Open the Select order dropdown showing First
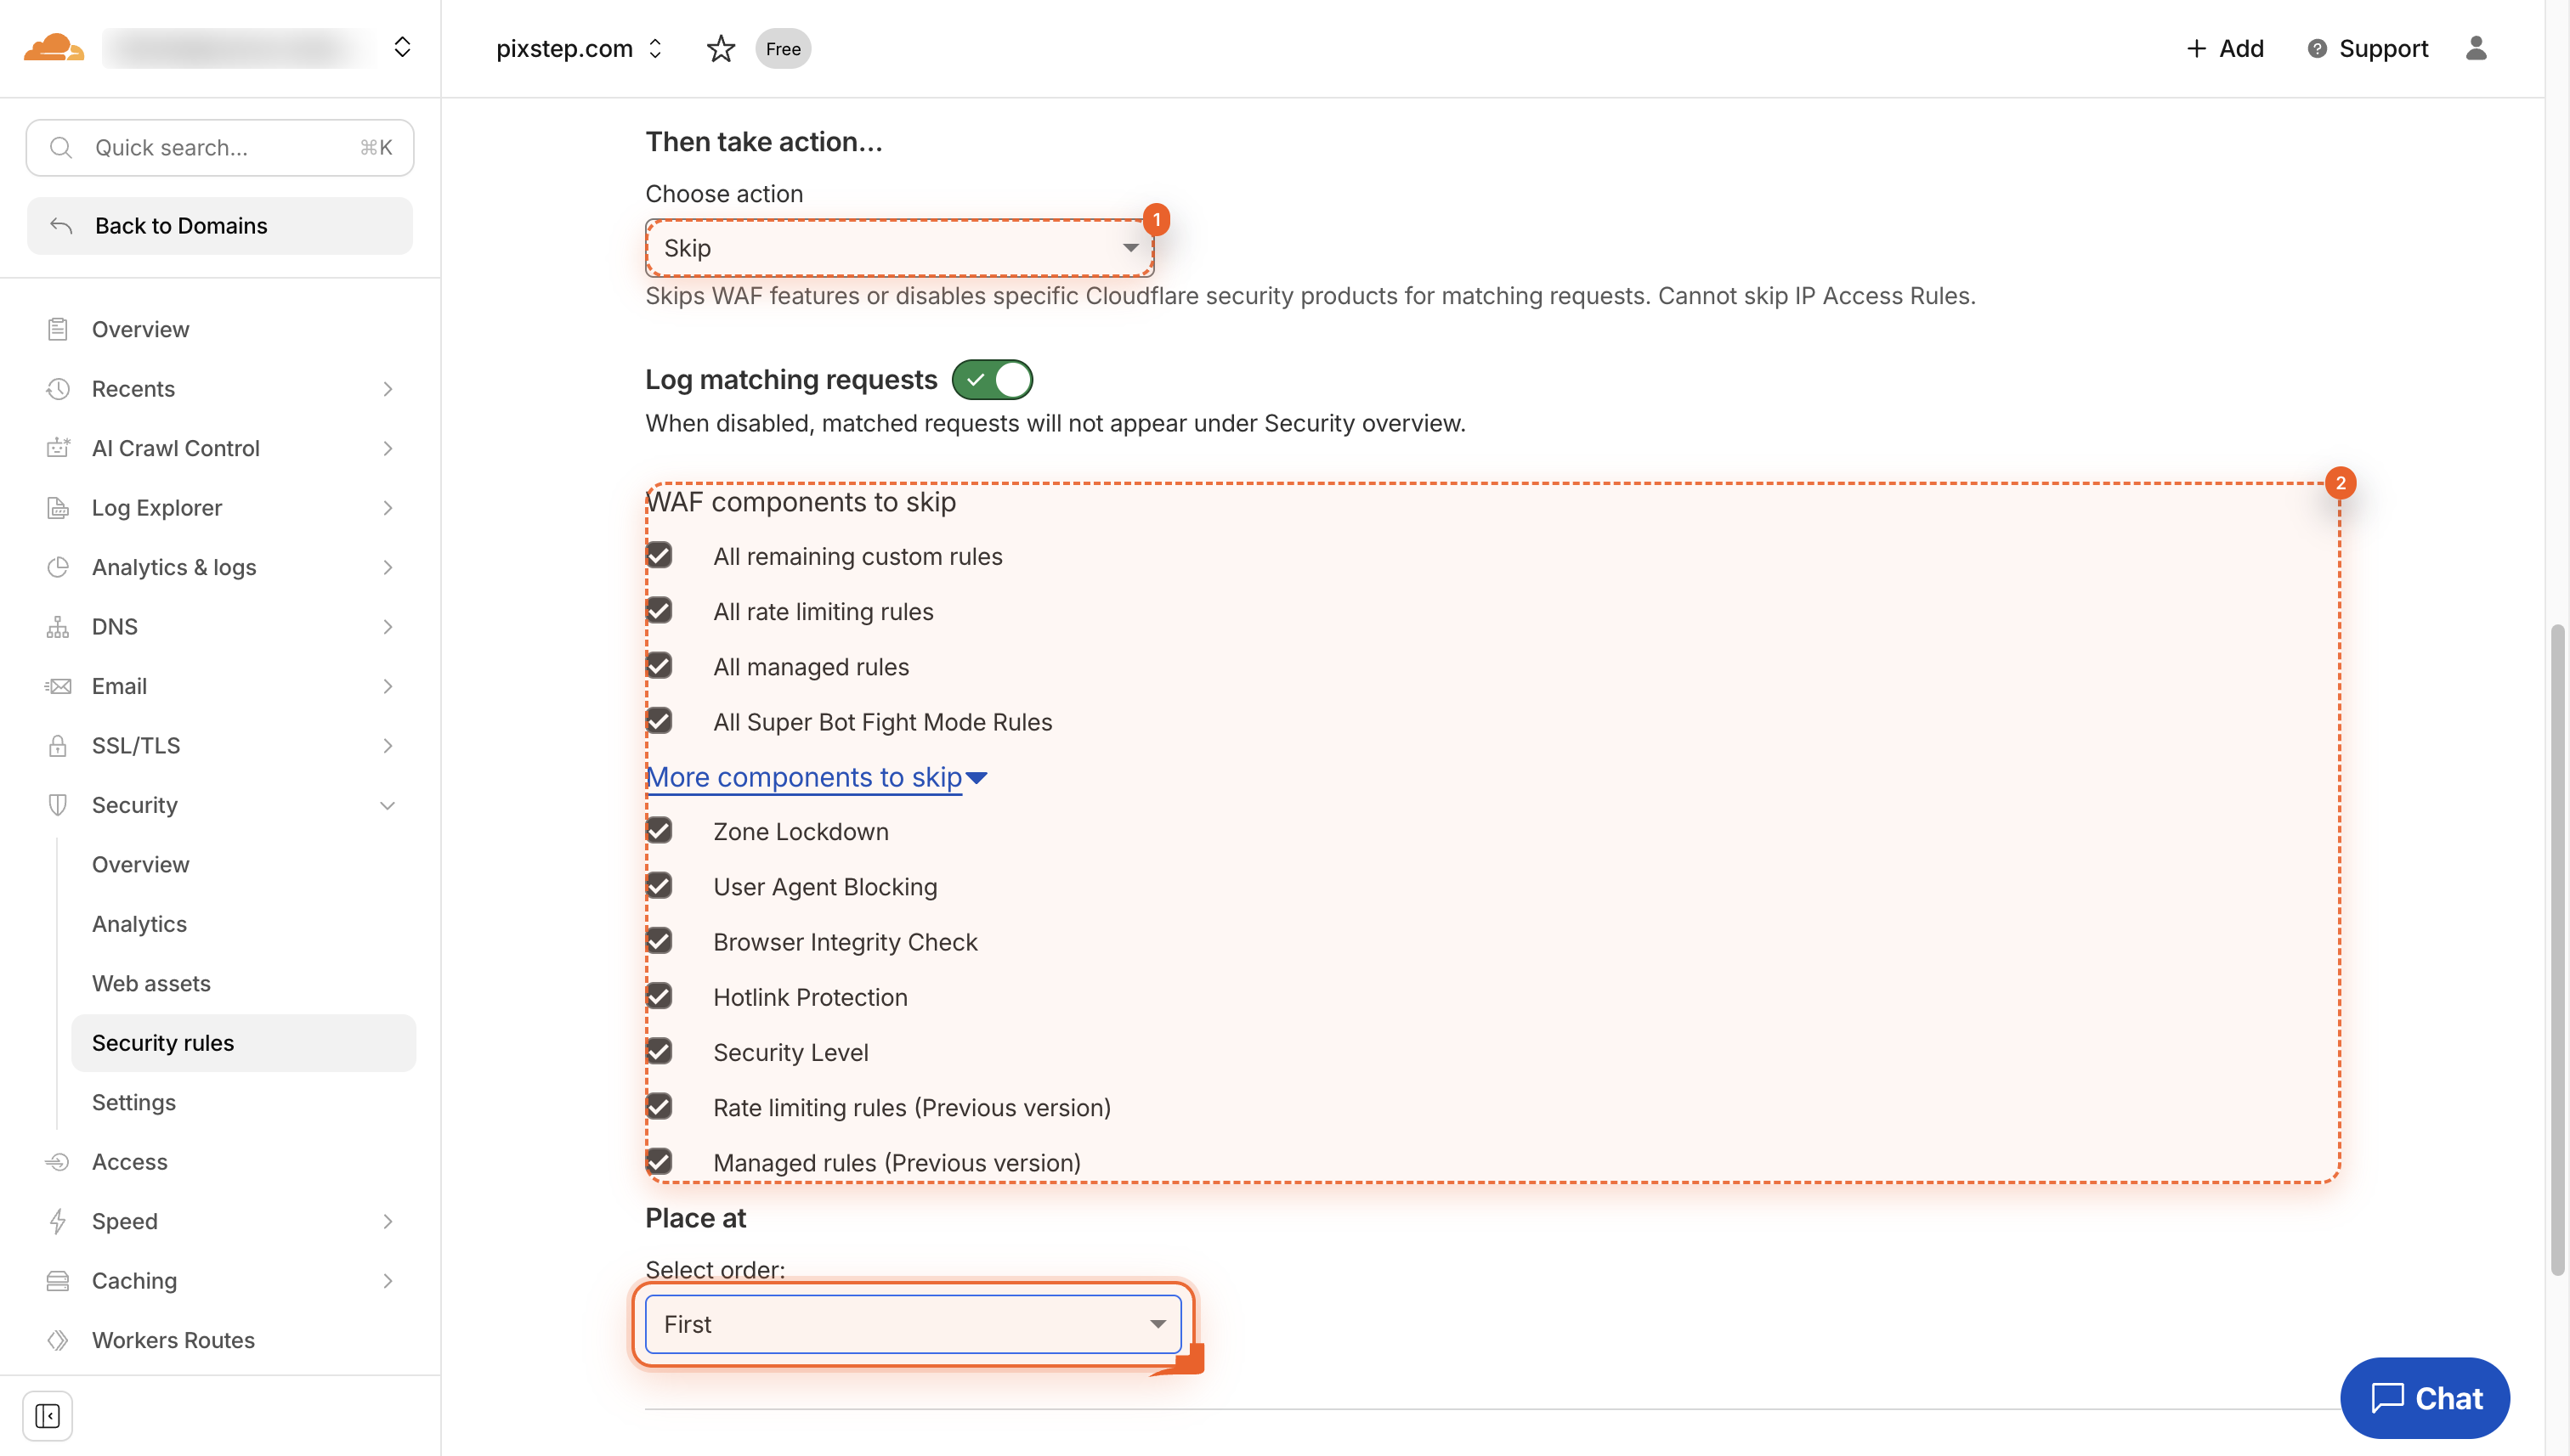The width and height of the screenshot is (2570, 1456). pos(911,1323)
